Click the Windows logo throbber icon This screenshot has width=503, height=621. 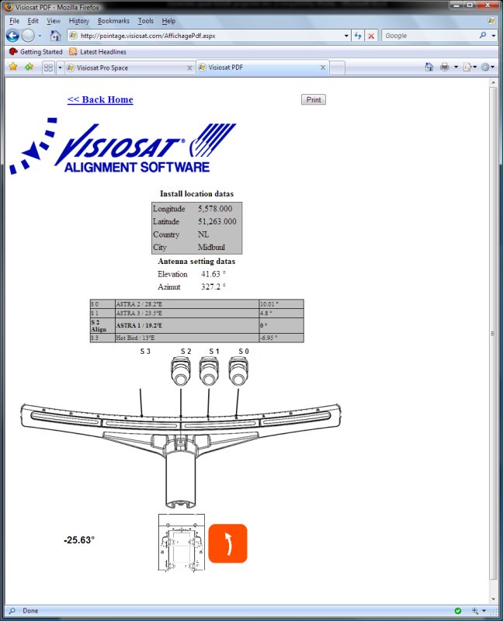pos(491,21)
